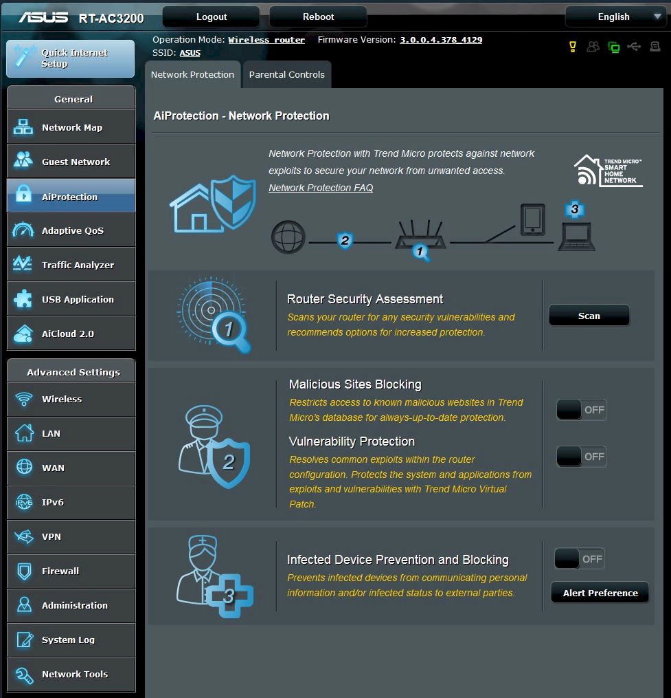Click the Network Map sidebar icon

pos(23,127)
